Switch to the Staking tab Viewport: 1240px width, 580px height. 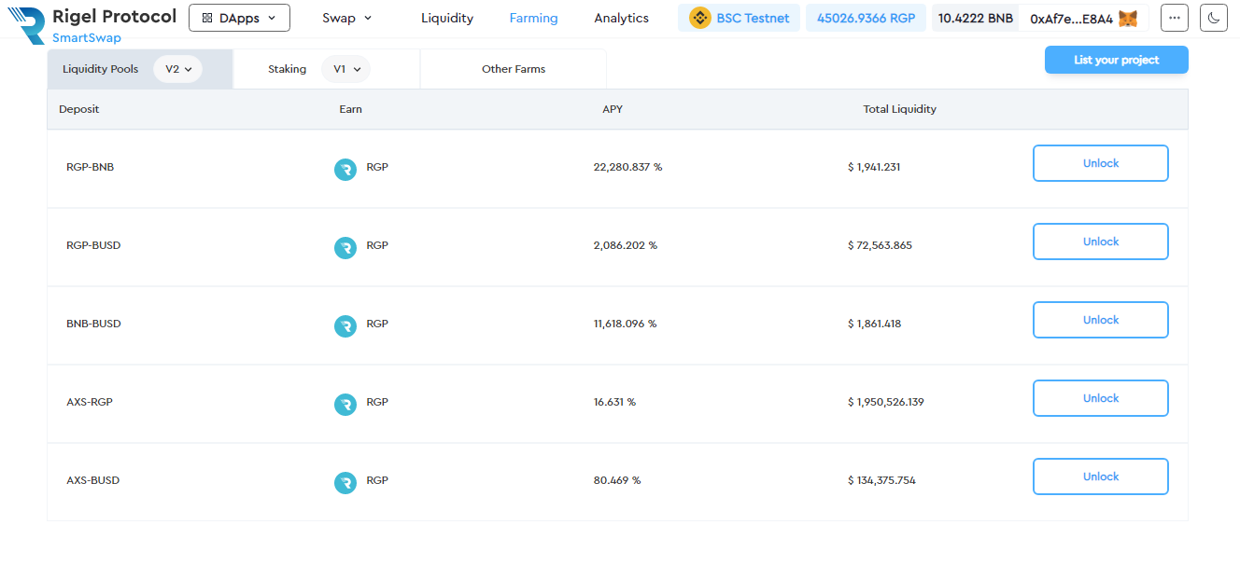click(287, 69)
